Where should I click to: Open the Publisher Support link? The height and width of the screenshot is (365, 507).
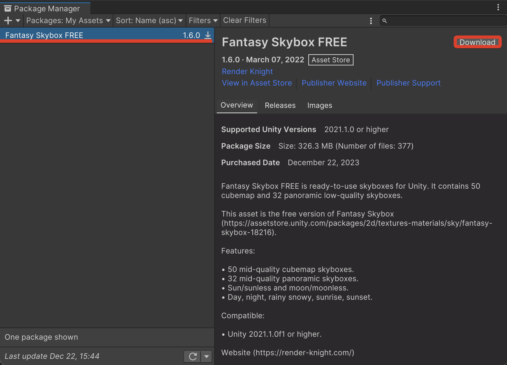point(408,83)
